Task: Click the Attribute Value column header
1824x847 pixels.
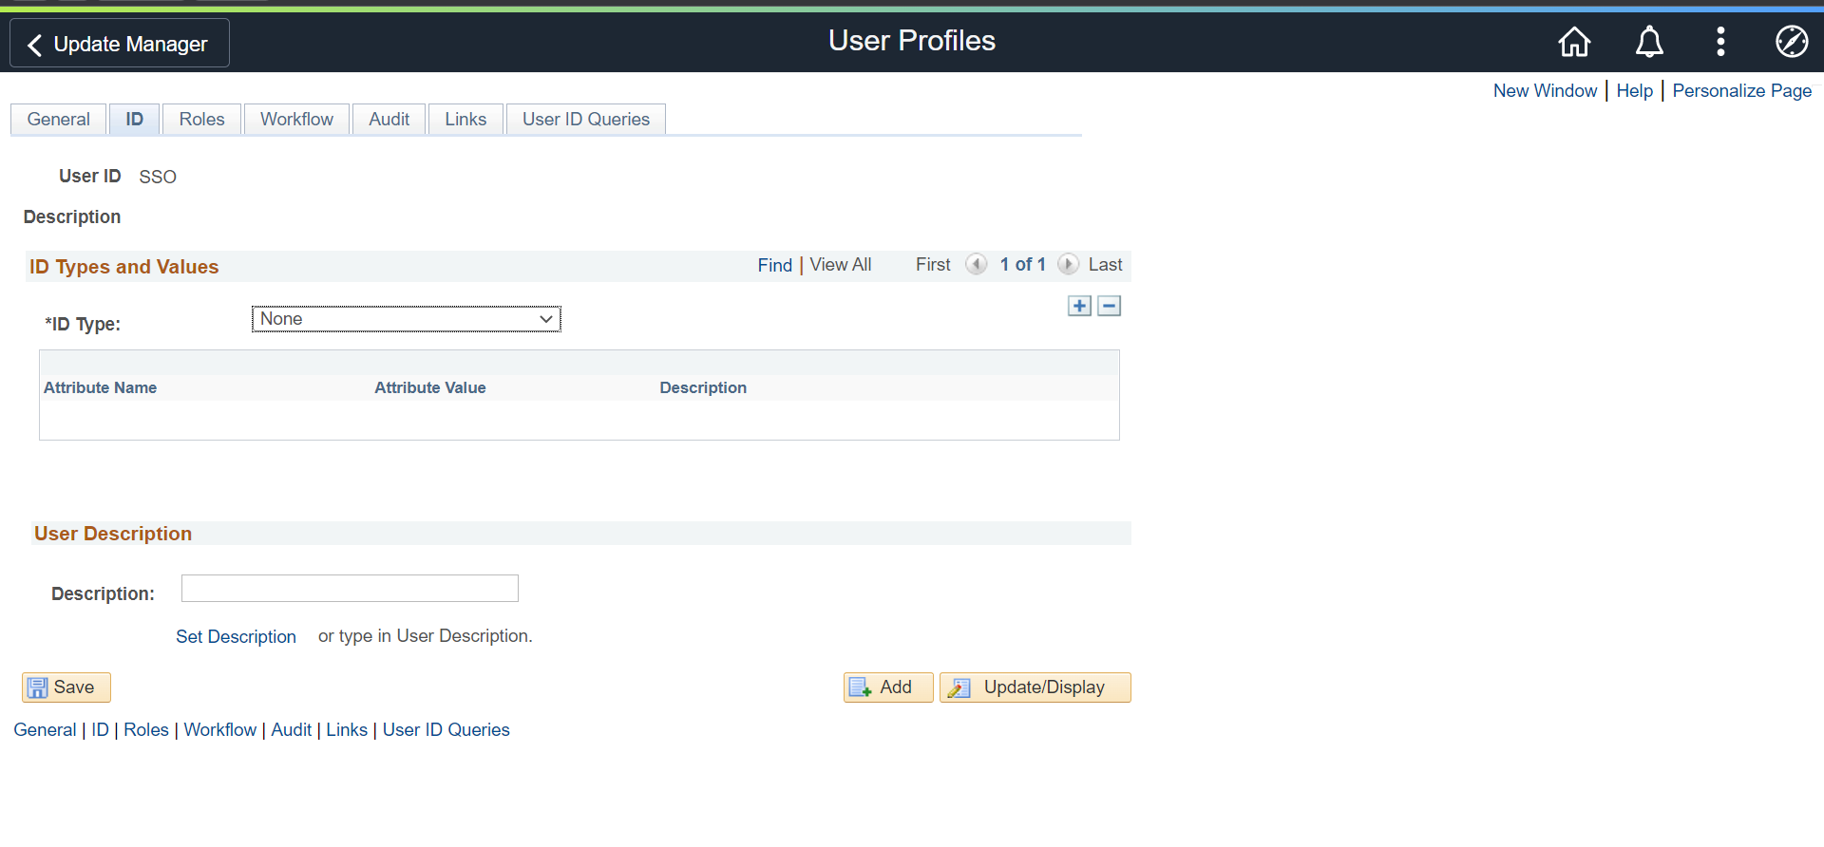Action: click(x=430, y=387)
